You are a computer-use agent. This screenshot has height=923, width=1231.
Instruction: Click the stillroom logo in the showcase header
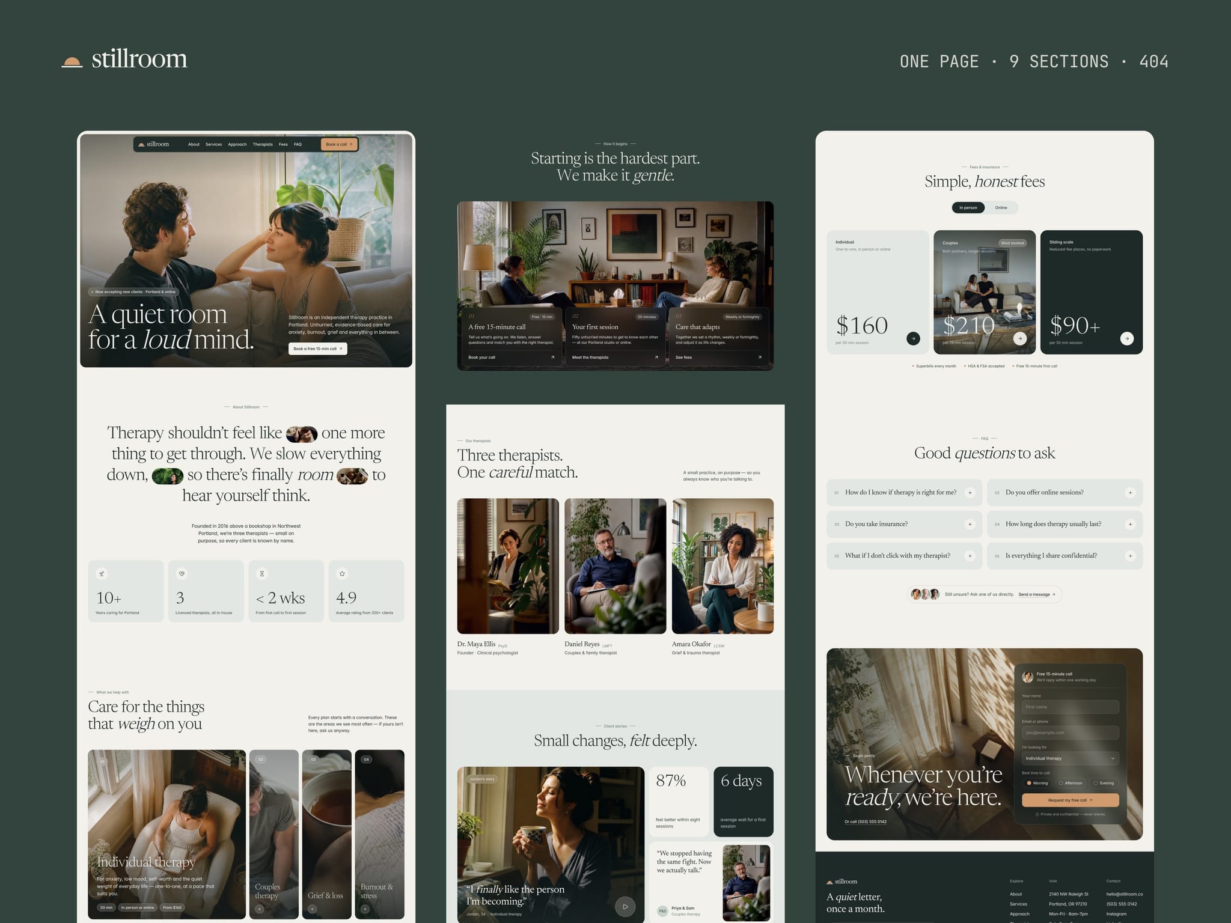point(124,59)
